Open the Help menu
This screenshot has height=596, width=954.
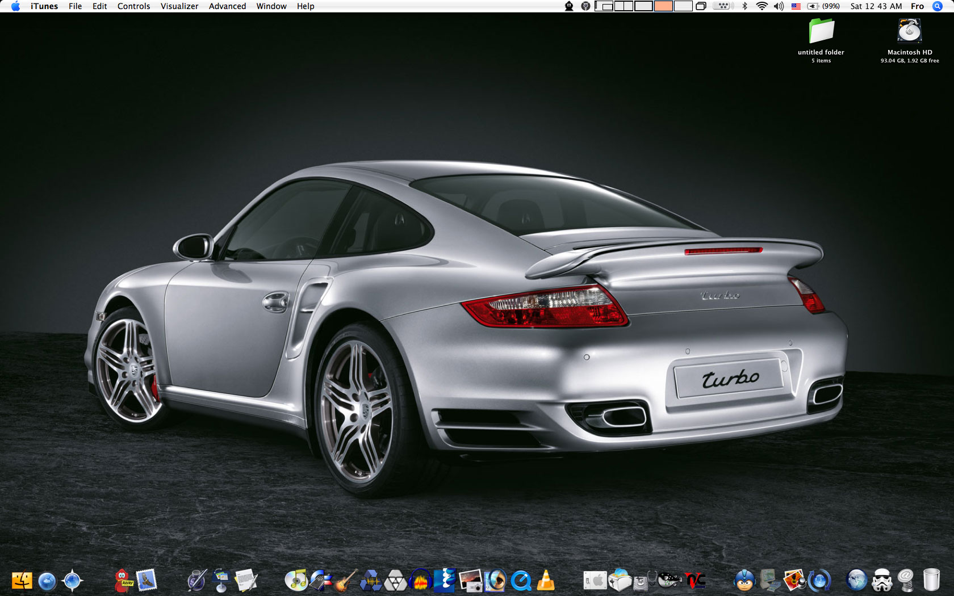point(306,6)
